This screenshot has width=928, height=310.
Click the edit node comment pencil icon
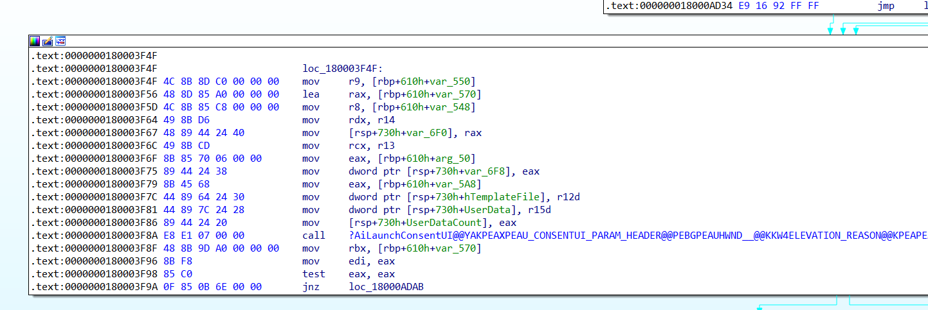(x=48, y=41)
